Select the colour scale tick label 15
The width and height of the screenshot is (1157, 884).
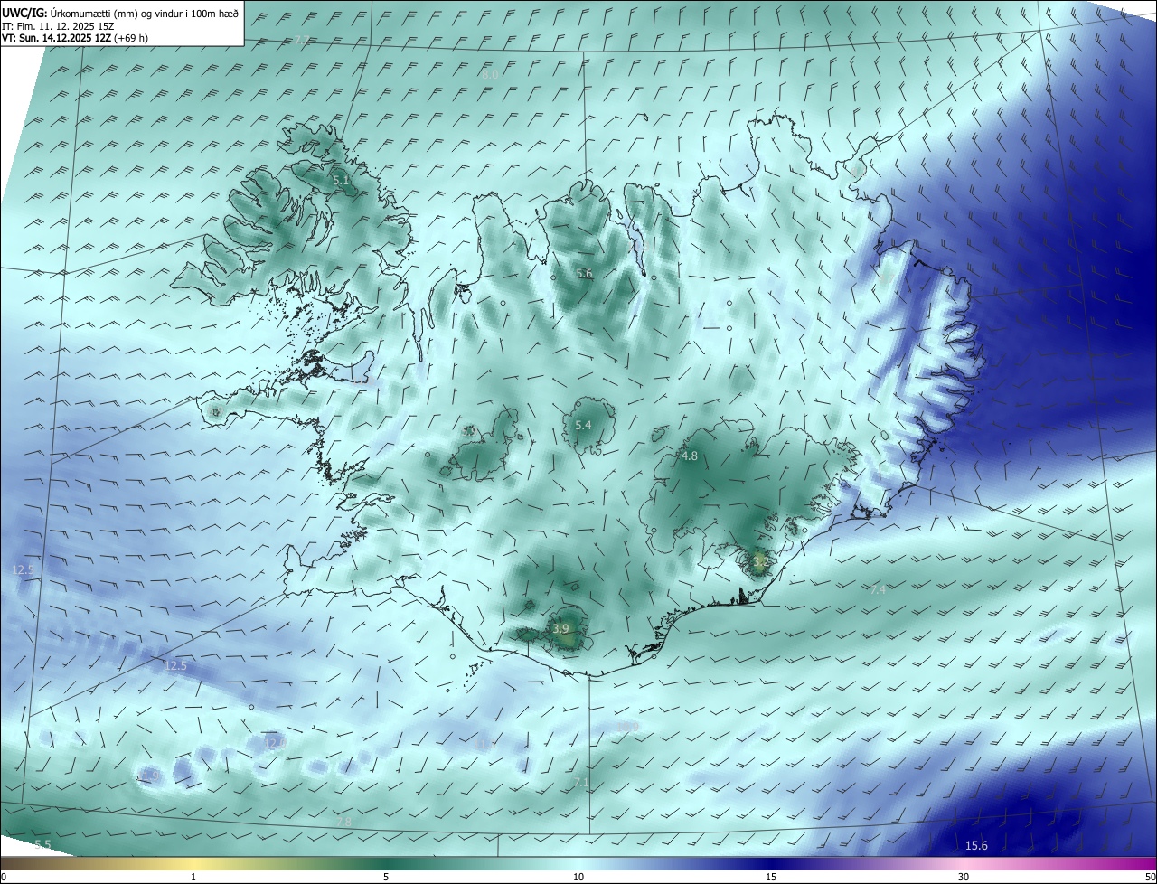[x=771, y=877]
